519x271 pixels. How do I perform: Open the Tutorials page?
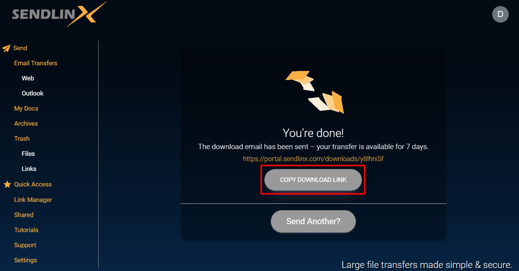tap(26, 230)
